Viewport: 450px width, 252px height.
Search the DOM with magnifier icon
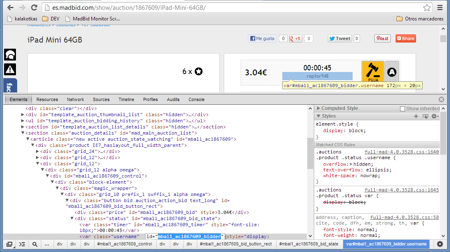pos(35,244)
